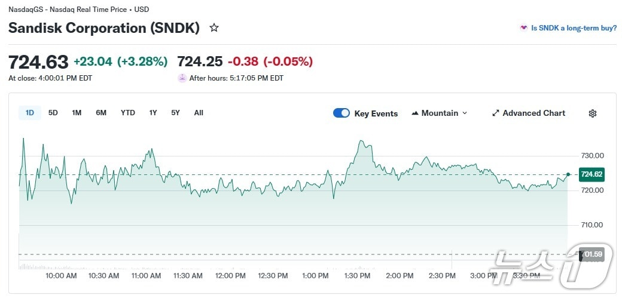622x298 pixels.
Task: Click the Mountain chart type icon
Action: [415, 113]
